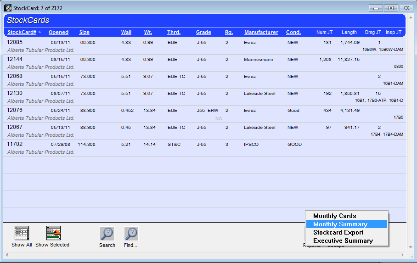Click the Grade column header
Image resolution: width=417 pixels, height=263 pixels.
pyautogui.click(x=203, y=33)
